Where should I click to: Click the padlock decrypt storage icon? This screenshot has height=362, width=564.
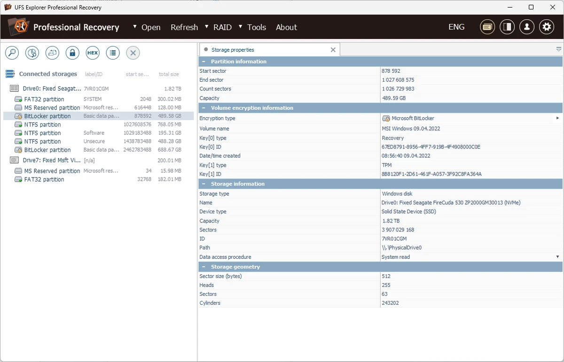coord(72,53)
